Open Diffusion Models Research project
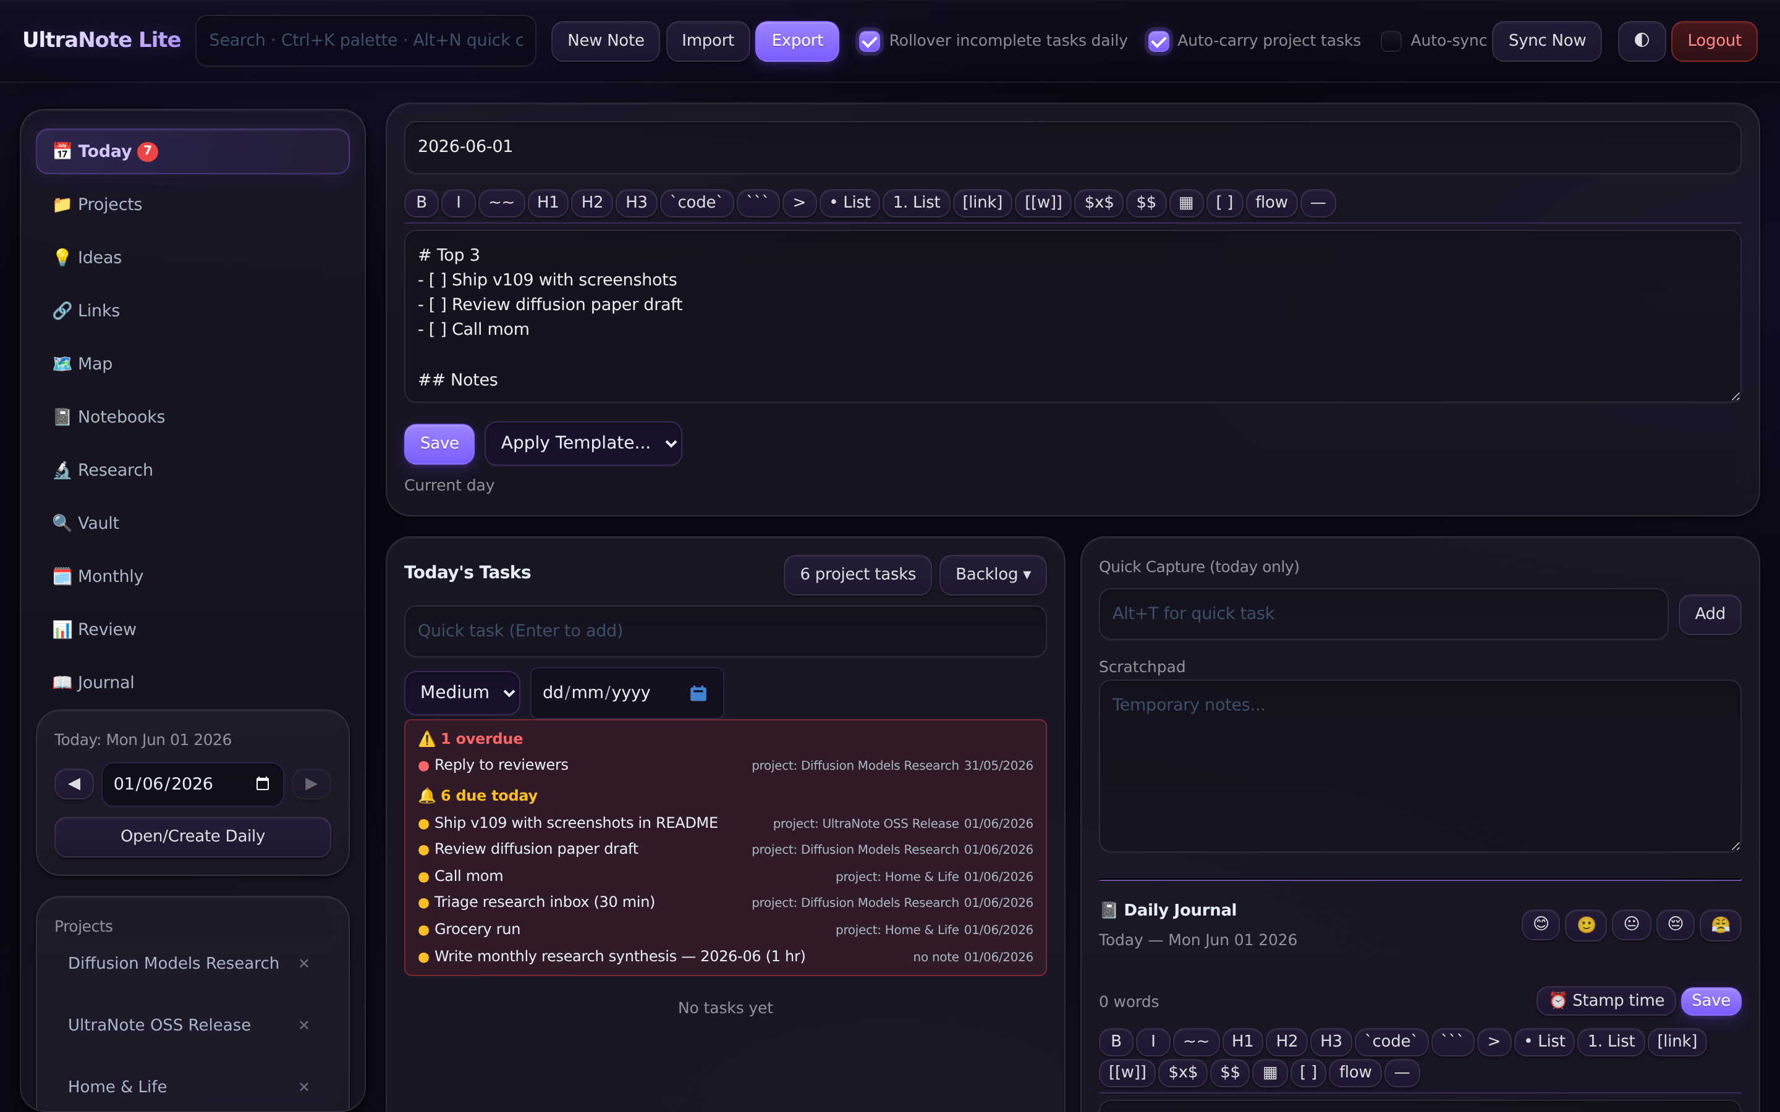This screenshot has width=1780, height=1112. click(173, 964)
